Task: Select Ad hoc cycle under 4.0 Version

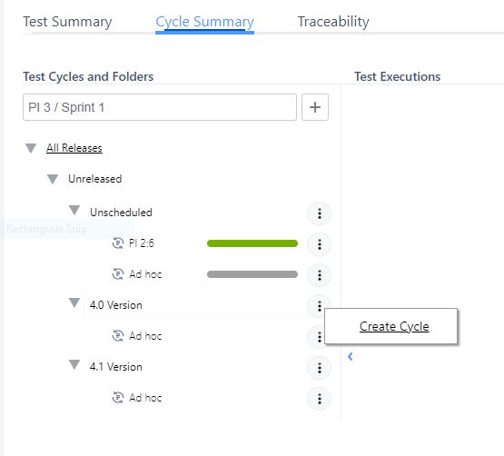Action: click(145, 336)
